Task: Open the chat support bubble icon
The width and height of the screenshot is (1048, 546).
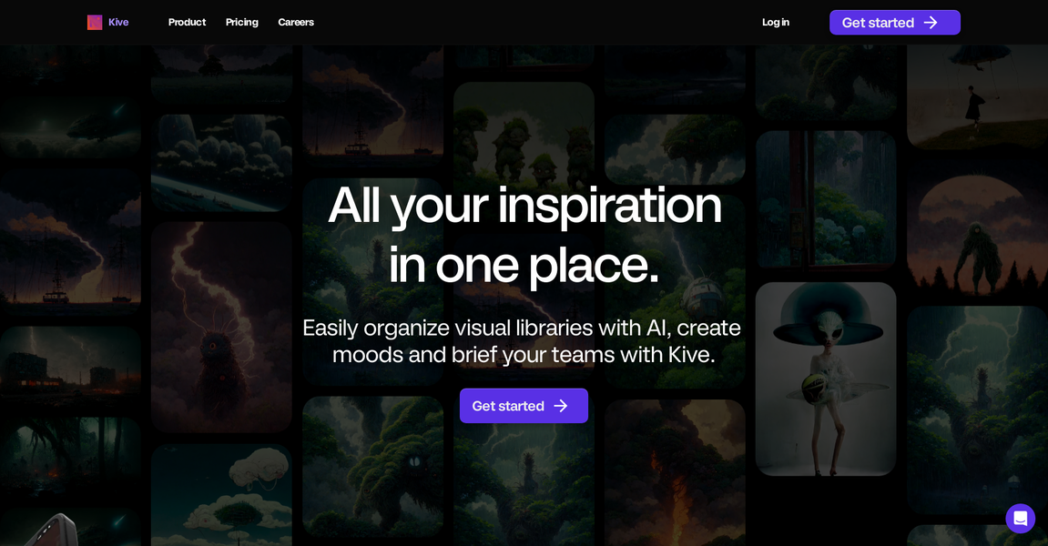Action: pyautogui.click(x=1020, y=518)
